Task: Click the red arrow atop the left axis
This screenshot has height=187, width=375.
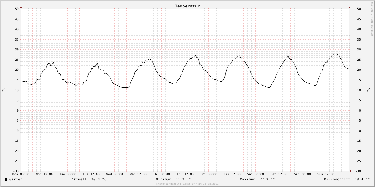Action: 21,7
